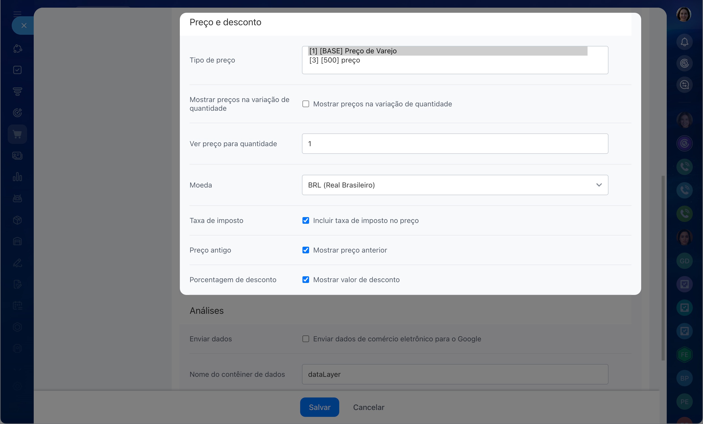Enable Mostrar preços na variação de quantidade
Screen dimensions: 703x424
[306, 104]
